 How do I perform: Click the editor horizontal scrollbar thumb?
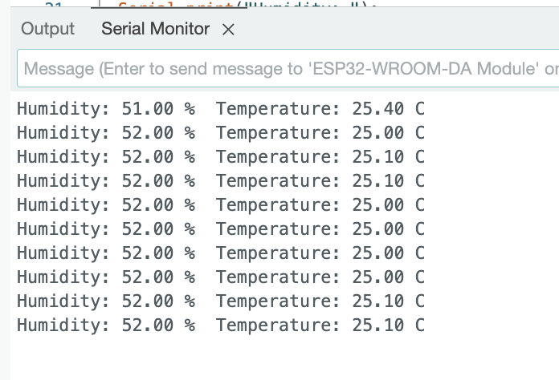[169, 7]
